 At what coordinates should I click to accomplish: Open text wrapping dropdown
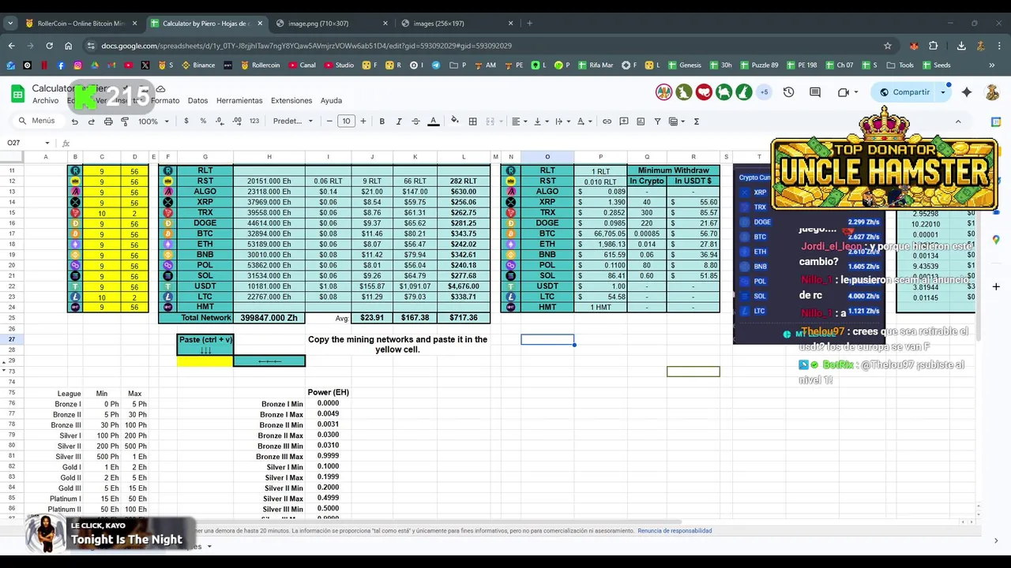click(562, 121)
